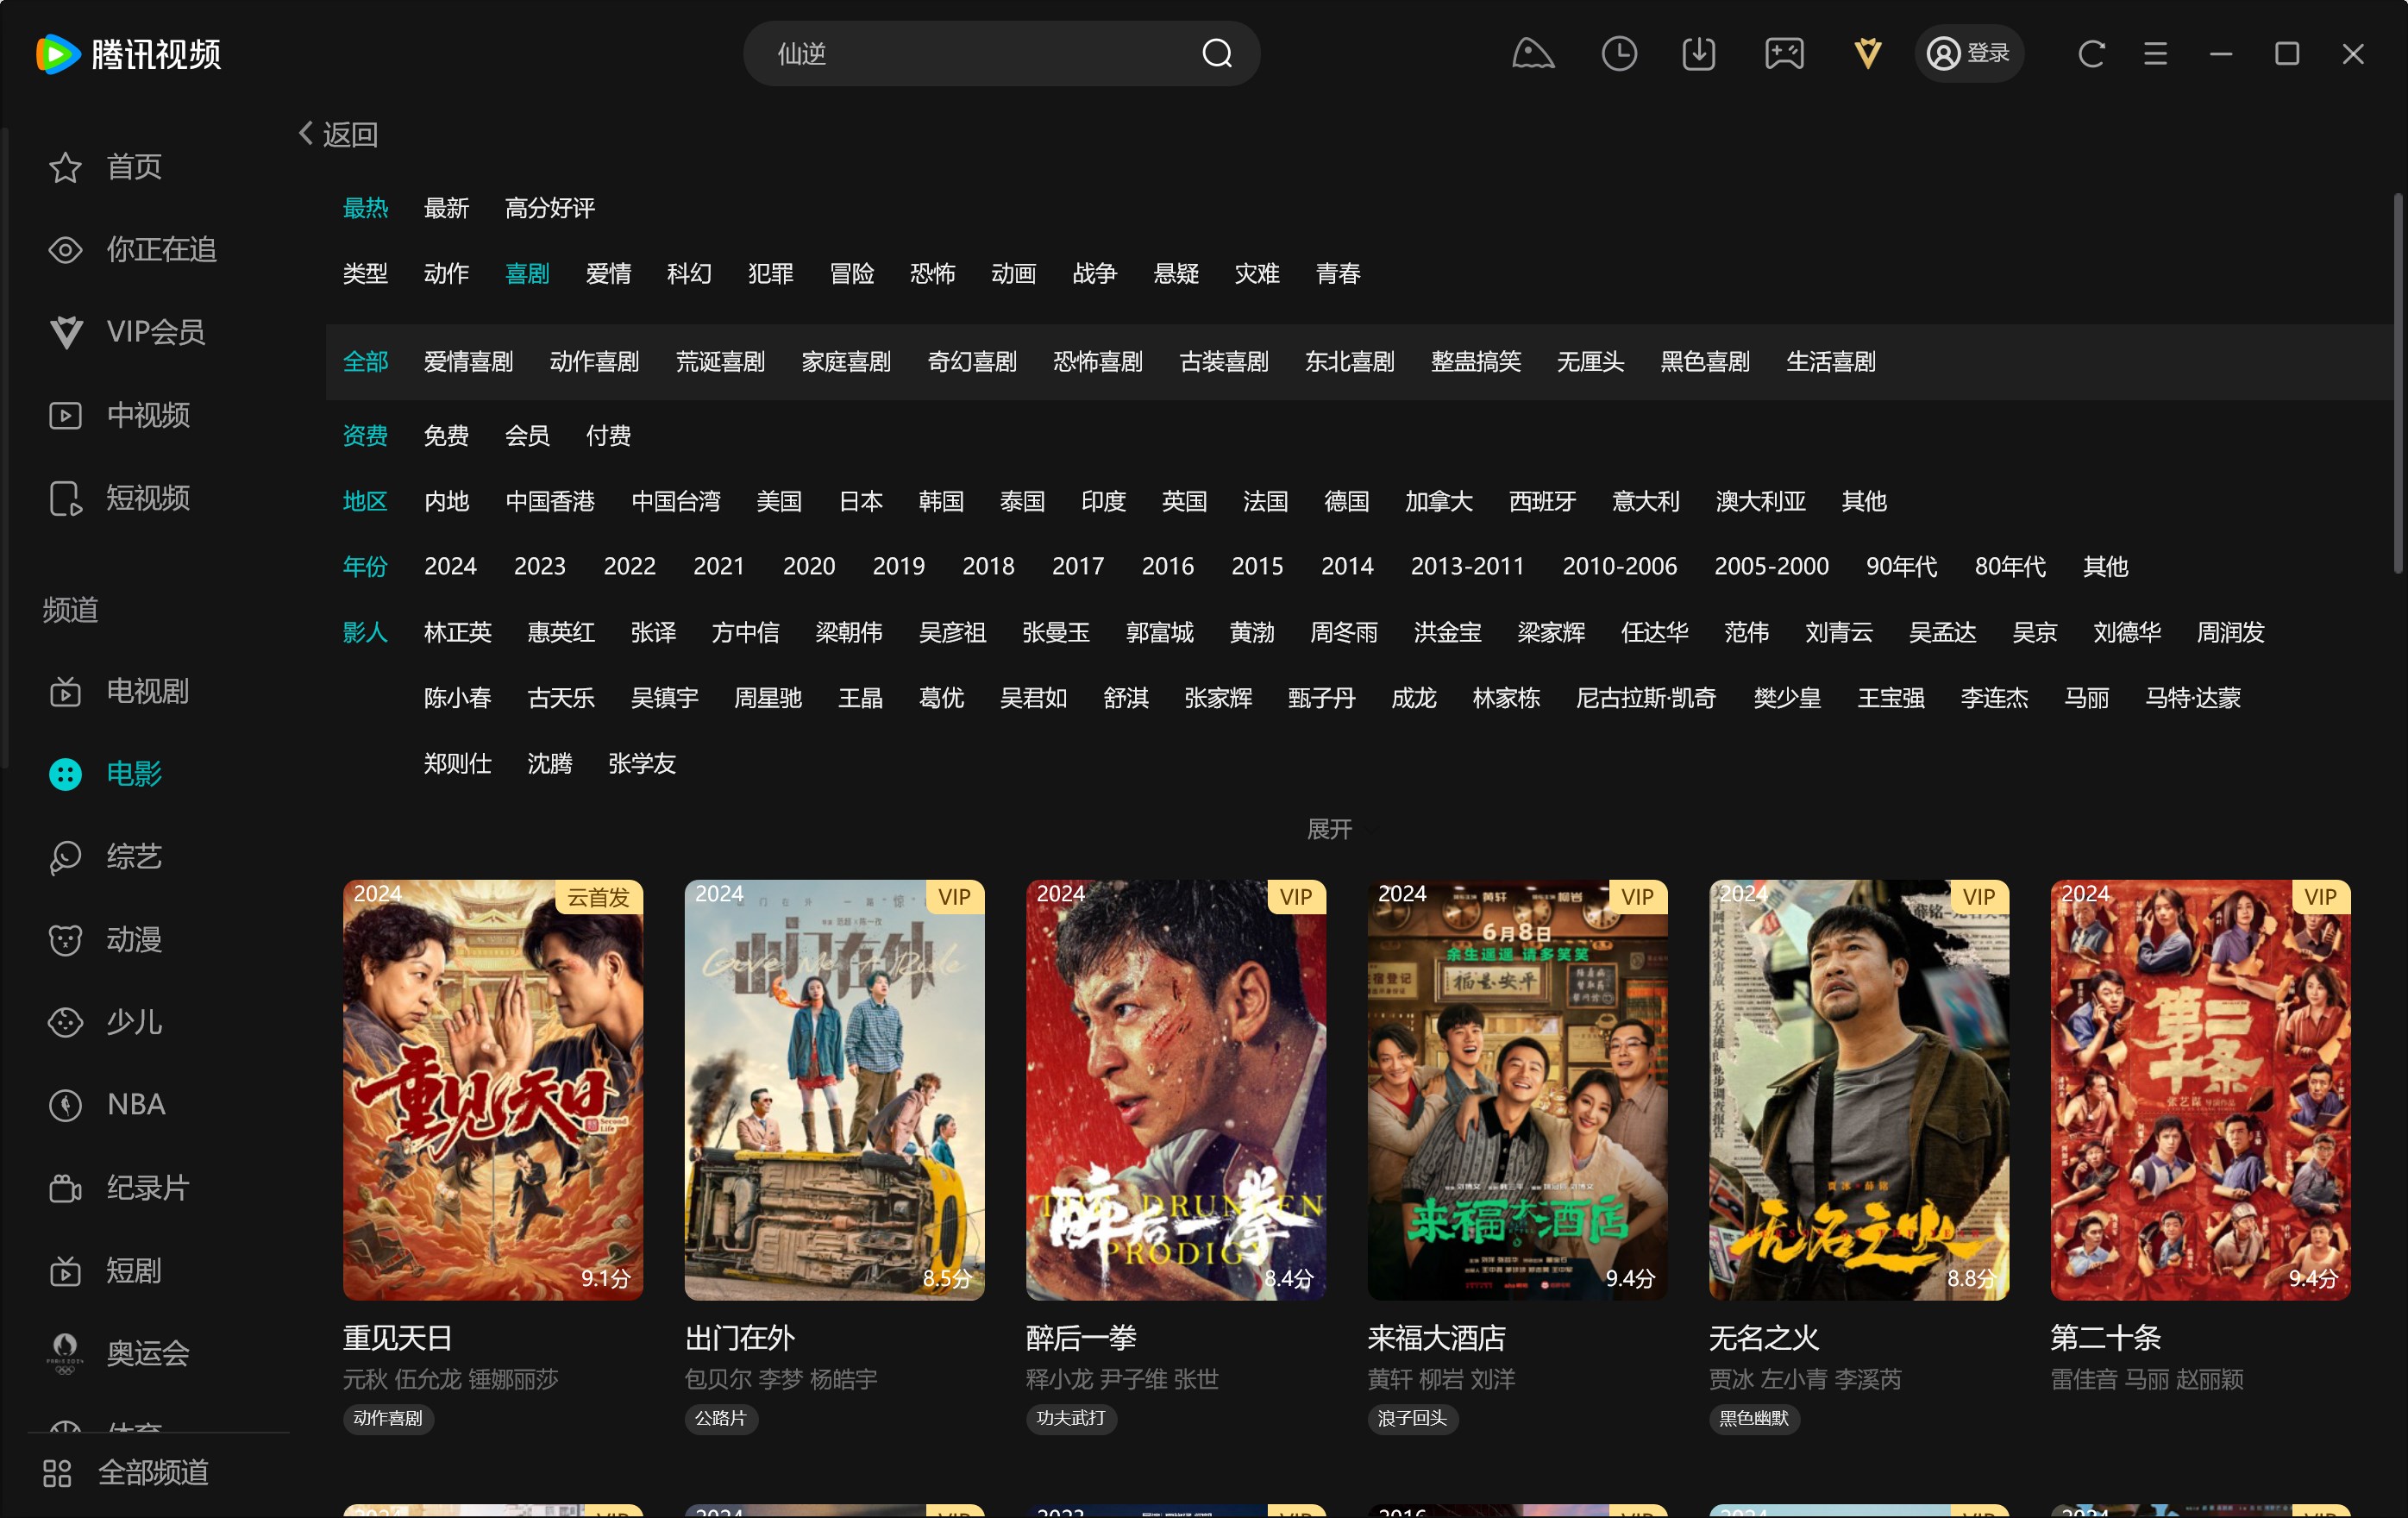The height and width of the screenshot is (1518, 2408).
Task: Switch to 电视剧 channel
Action: pos(147,691)
